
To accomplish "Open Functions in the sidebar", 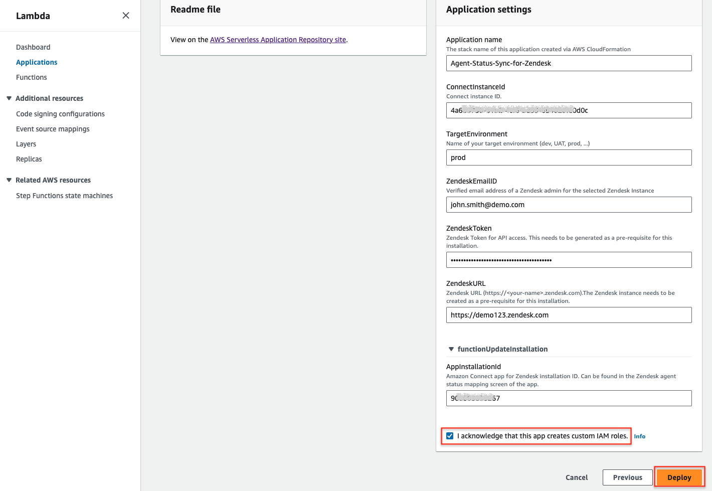I will [32, 77].
